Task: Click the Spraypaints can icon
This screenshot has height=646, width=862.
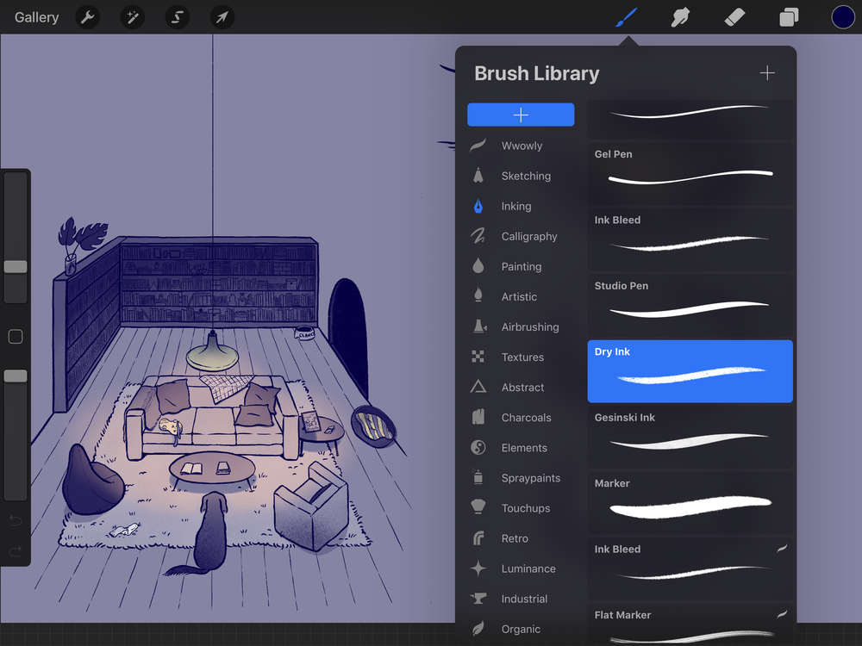Action: 478,477
